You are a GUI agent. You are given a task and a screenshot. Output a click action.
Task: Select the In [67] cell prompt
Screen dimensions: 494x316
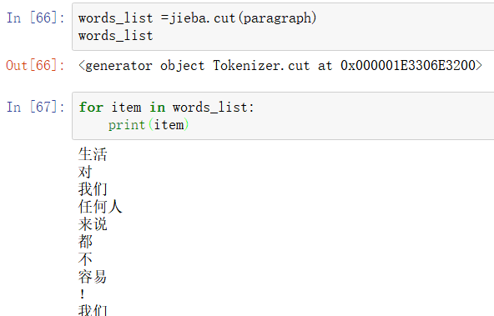[x=36, y=107]
